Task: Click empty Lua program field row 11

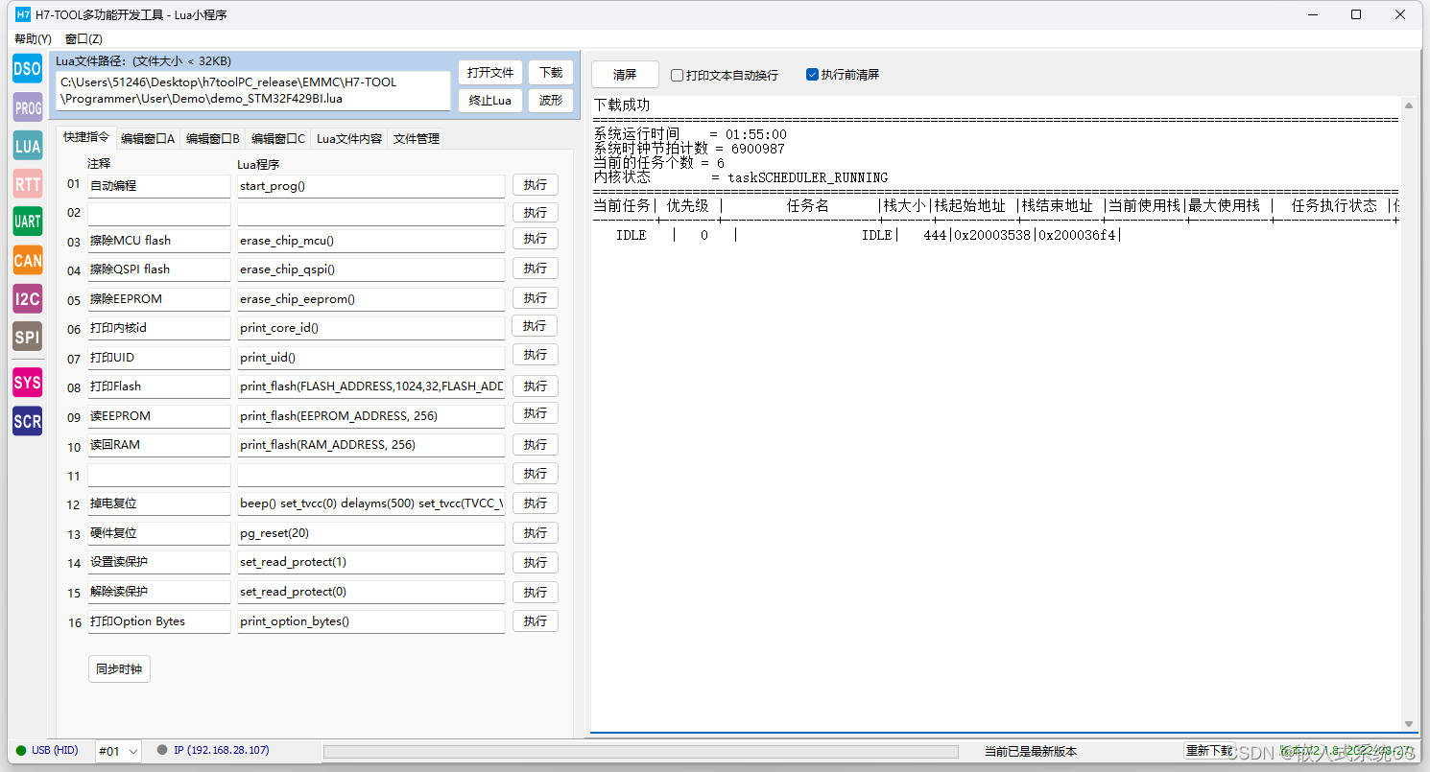Action: click(x=371, y=475)
